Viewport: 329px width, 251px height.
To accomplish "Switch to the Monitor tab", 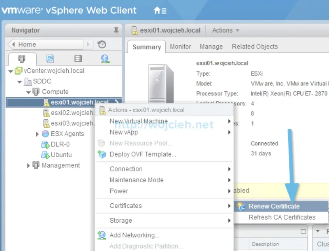I will [x=180, y=46].
